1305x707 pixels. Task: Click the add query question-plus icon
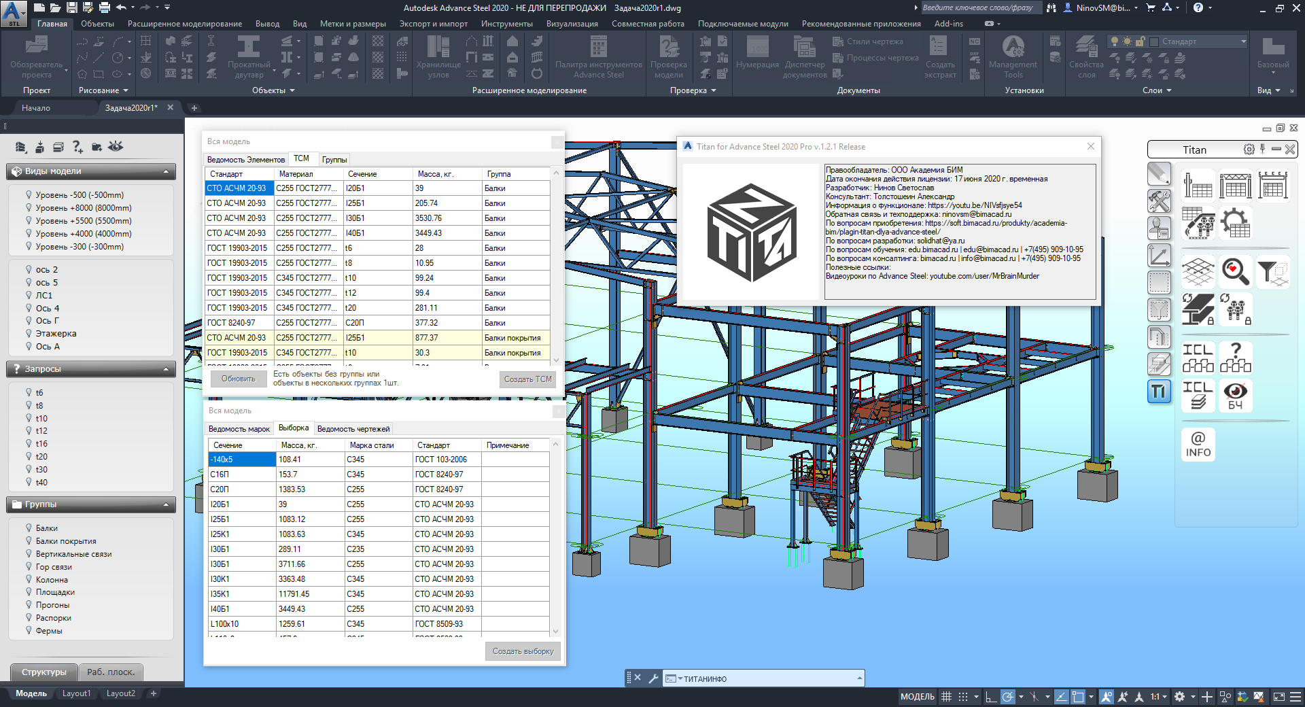(x=77, y=146)
